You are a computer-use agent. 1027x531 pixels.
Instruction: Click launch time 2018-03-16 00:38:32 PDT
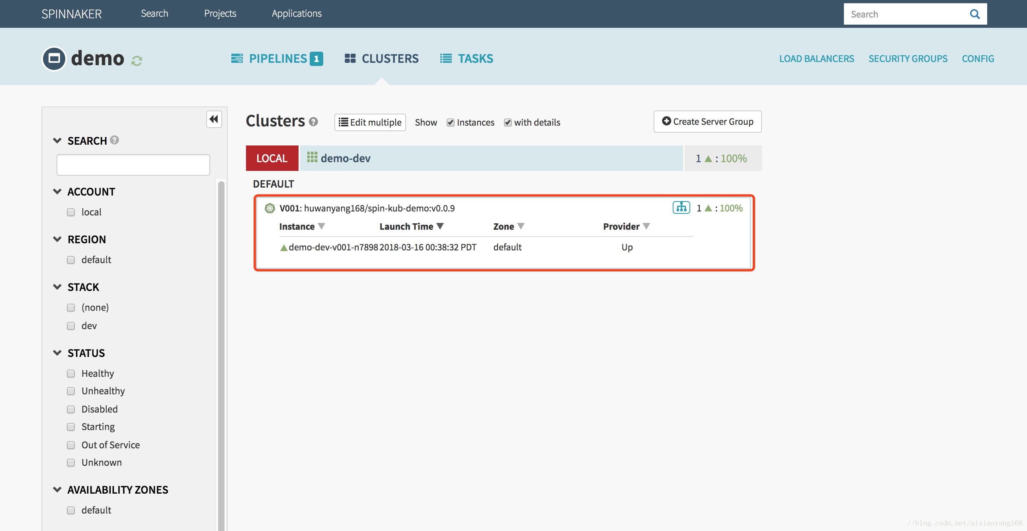pyautogui.click(x=428, y=247)
